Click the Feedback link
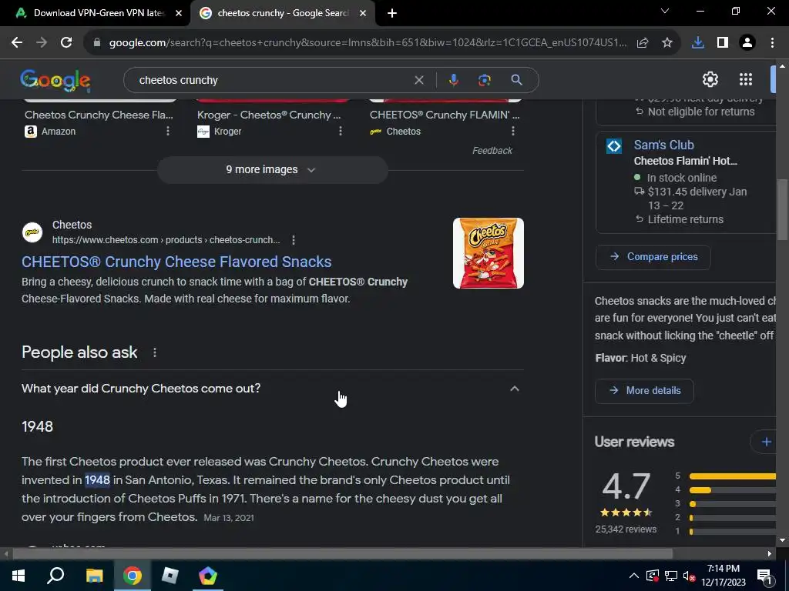This screenshot has height=591, width=789. pos(492,151)
